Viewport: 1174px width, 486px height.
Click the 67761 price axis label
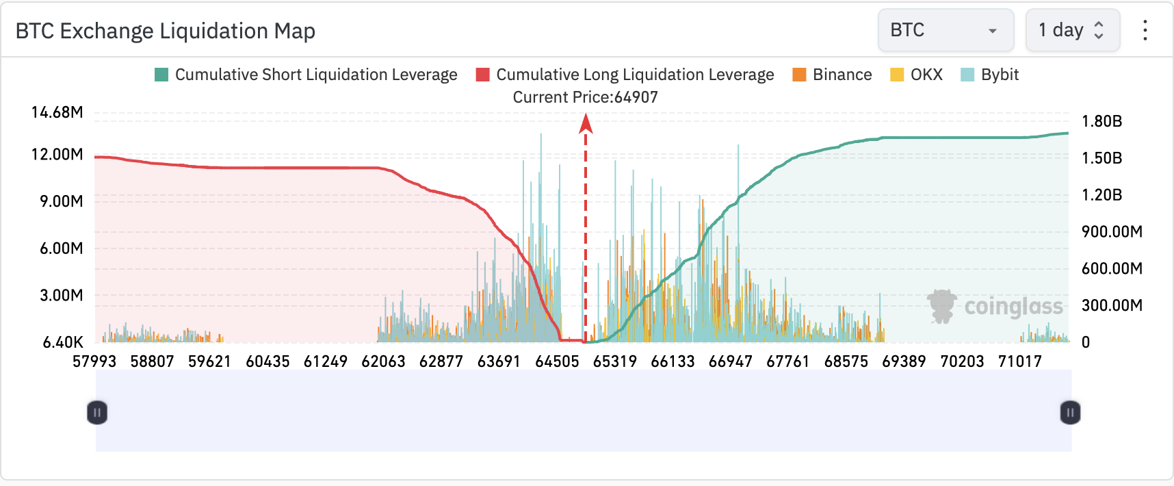788,361
